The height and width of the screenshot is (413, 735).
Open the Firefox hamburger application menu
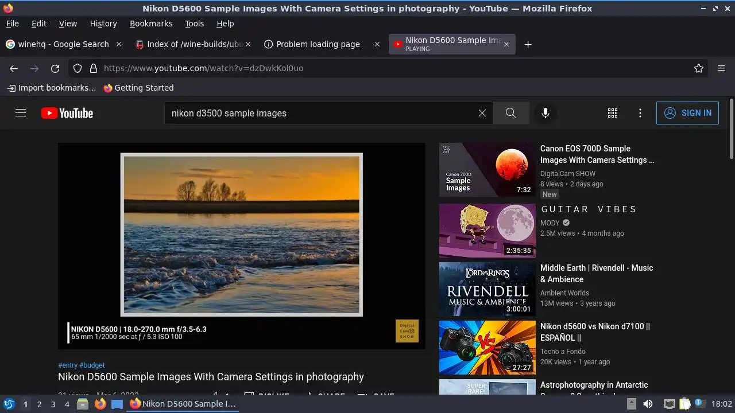pos(721,68)
